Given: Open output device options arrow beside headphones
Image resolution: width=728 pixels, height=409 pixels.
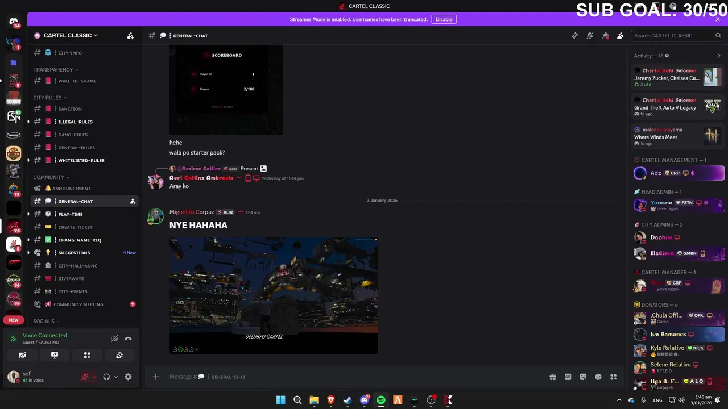Looking at the screenshot, I should (x=116, y=377).
